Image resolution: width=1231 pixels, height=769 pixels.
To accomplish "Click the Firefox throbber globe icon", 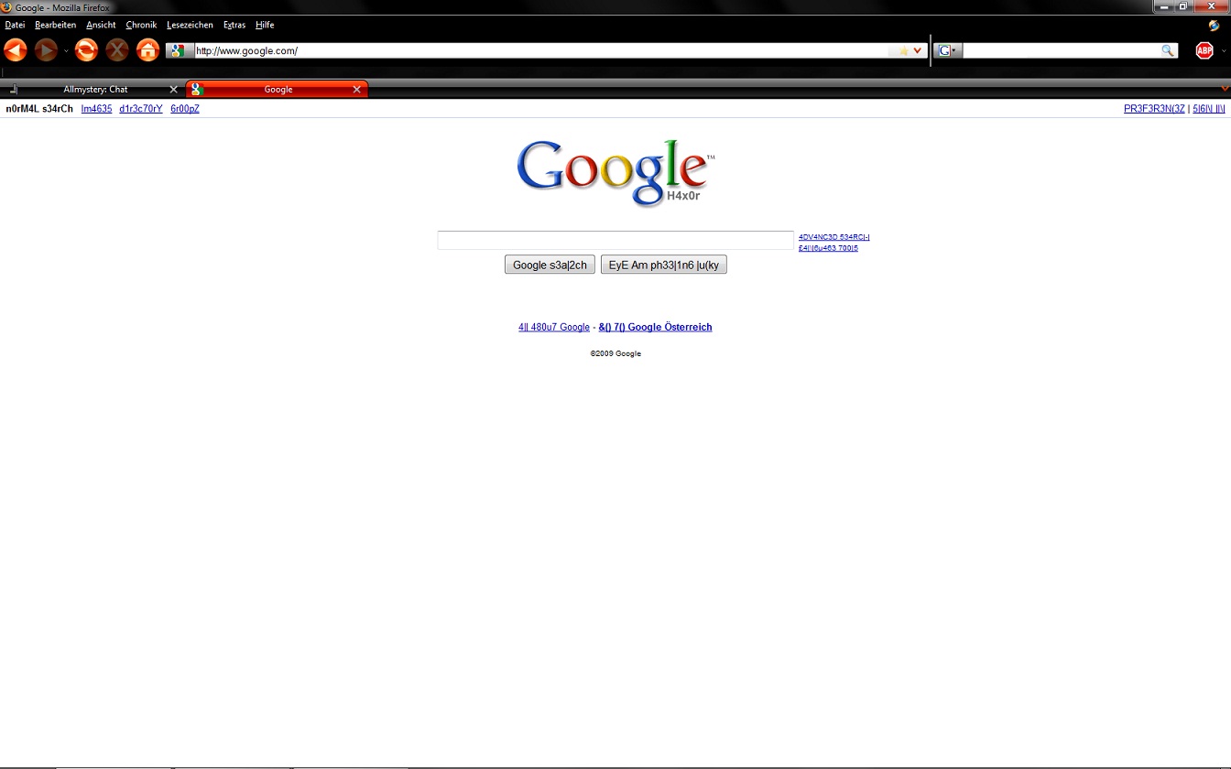I will click(1215, 26).
